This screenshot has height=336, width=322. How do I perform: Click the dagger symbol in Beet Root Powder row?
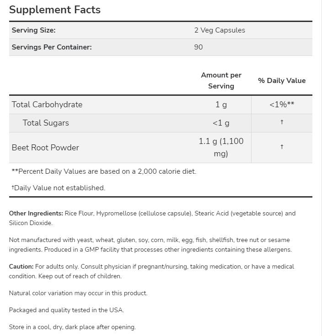tap(282, 147)
